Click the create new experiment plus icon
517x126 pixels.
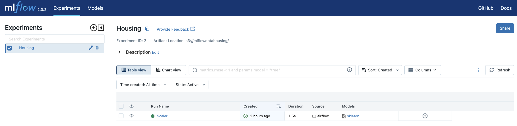[x=93, y=28]
